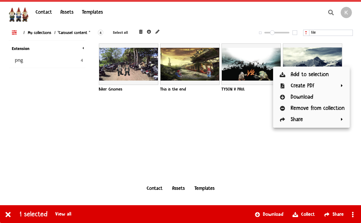Expand the Share submenu arrow

click(x=342, y=119)
